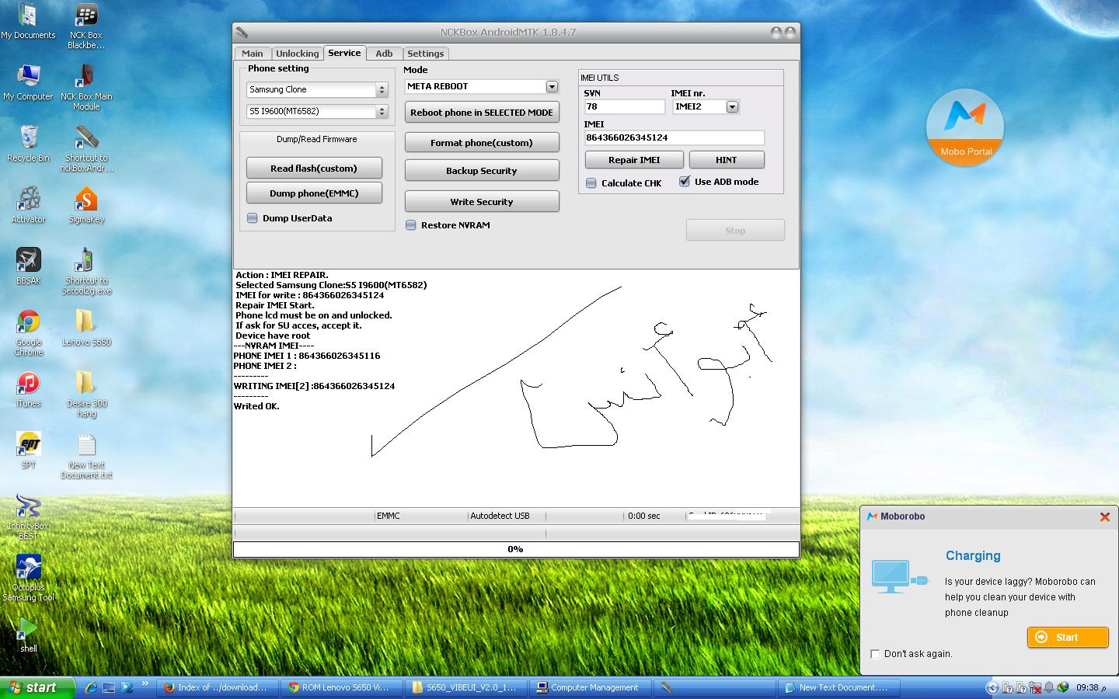Toggle Restore NVRAM checkbox

[x=411, y=225]
